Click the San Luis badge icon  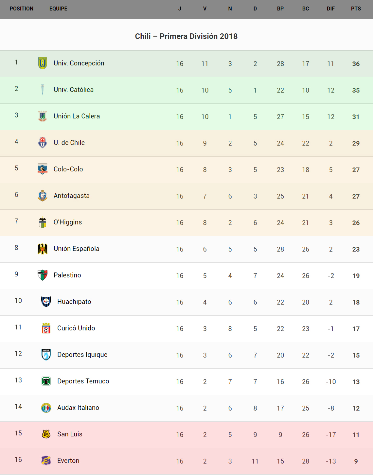[46, 434]
